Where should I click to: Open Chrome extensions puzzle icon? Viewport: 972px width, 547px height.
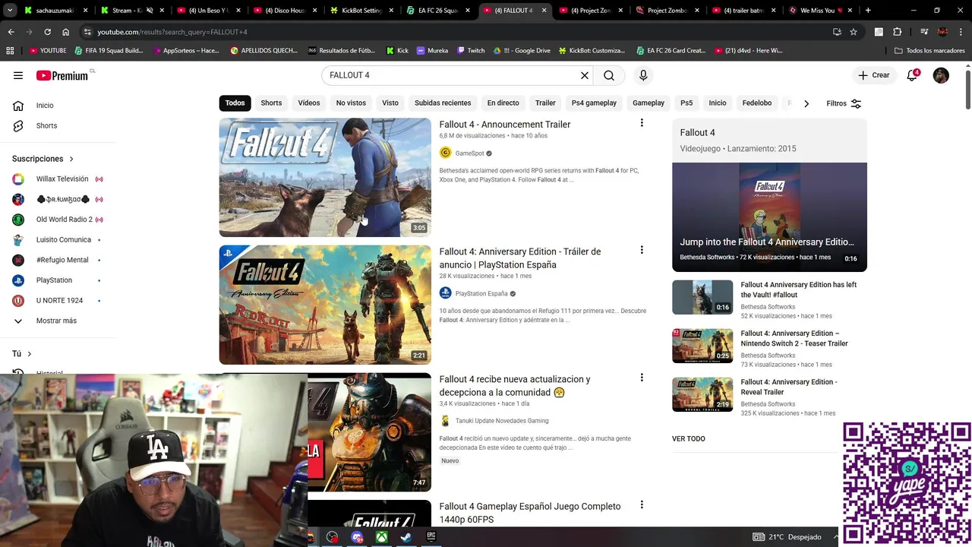click(898, 32)
